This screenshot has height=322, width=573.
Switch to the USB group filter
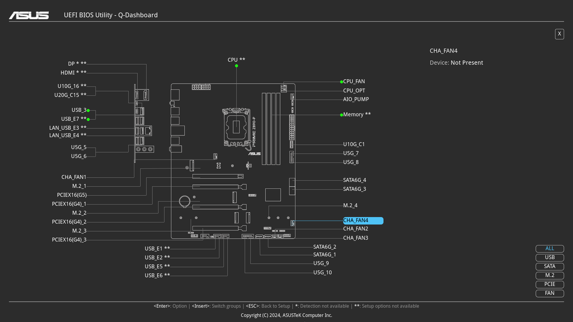coord(550,258)
